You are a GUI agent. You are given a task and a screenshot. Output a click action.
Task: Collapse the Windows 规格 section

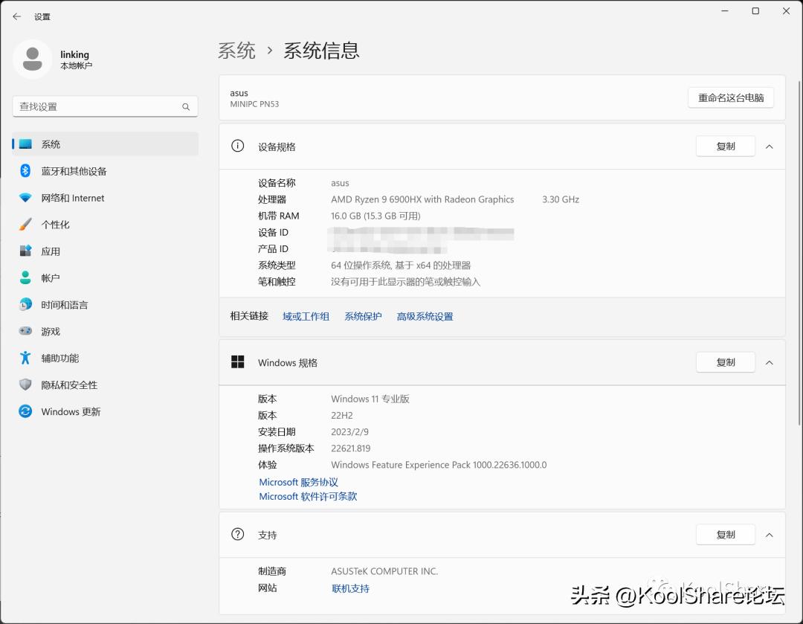point(770,362)
